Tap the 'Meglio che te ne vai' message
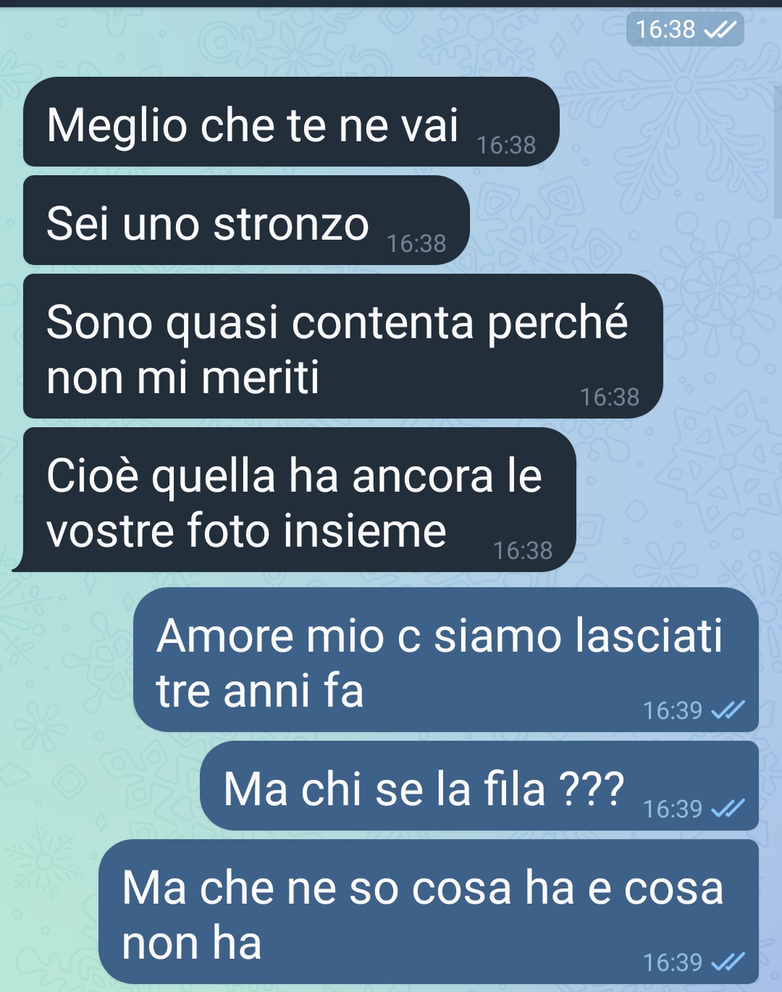 (291, 122)
